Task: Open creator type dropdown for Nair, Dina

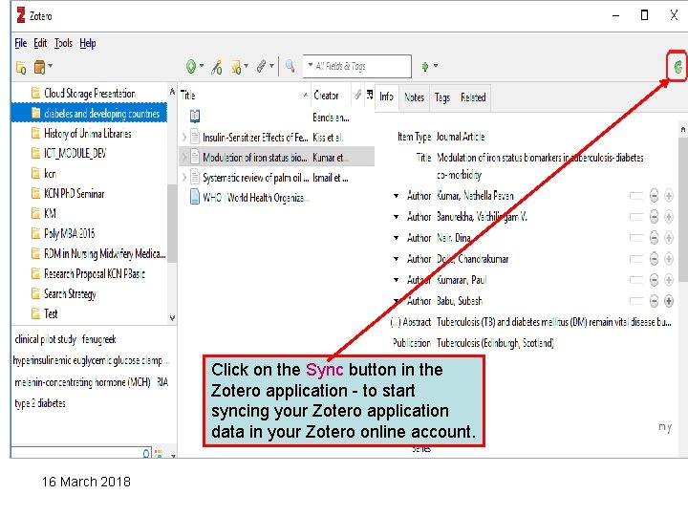Action: pyautogui.click(x=397, y=238)
